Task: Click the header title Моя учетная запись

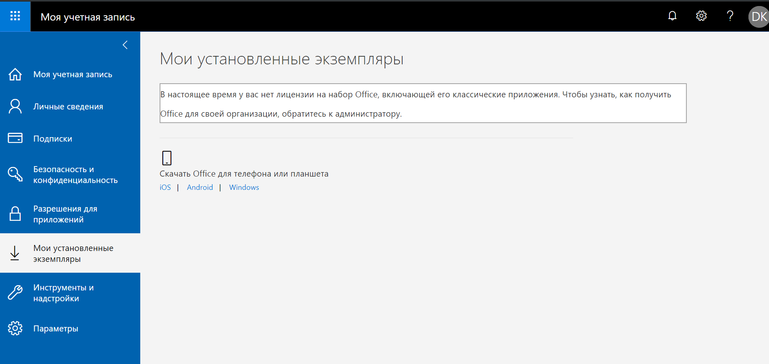Action: (88, 17)
